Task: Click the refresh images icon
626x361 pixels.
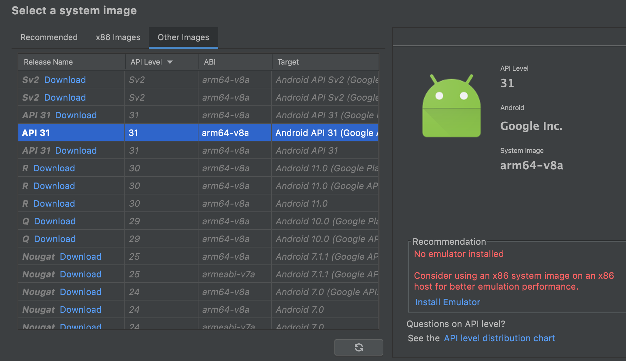Action: tap(359, 347)
